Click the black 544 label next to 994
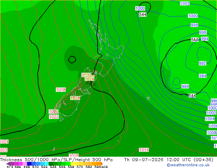Viewport: 217px width, 168px height. click(x=194, y=40)
